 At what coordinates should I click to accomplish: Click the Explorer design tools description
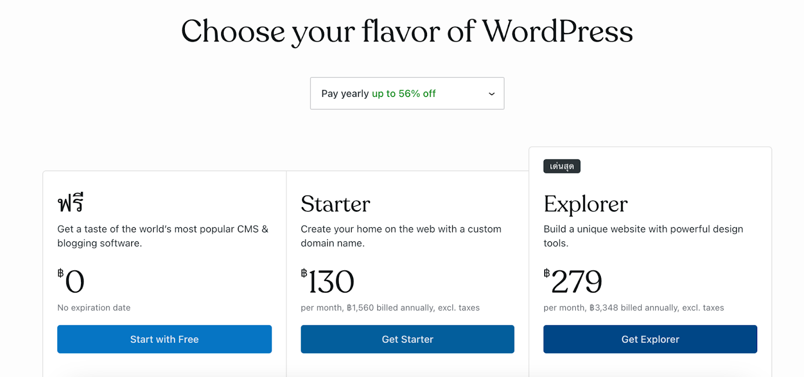(643, 236)
